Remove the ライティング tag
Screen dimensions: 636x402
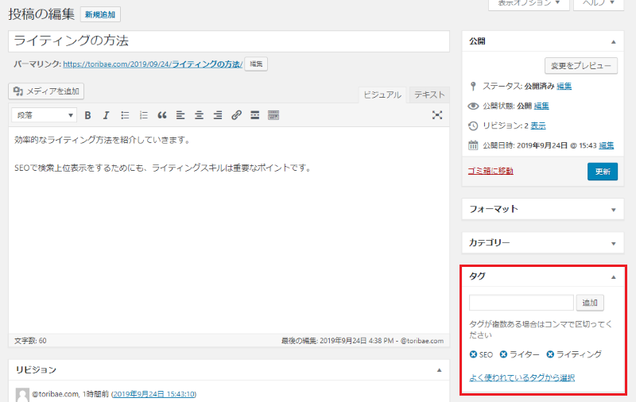point(550,354)
